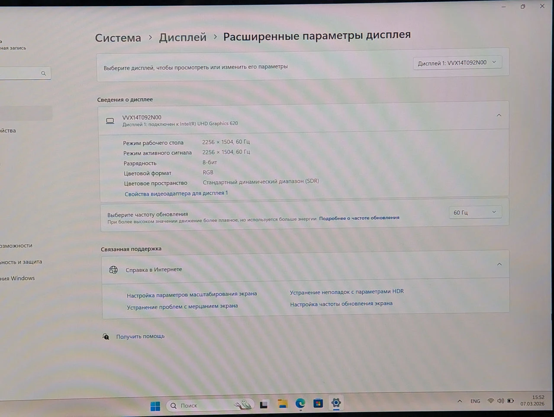Open Настройка частоты обновления экрана link

[341, 304]
